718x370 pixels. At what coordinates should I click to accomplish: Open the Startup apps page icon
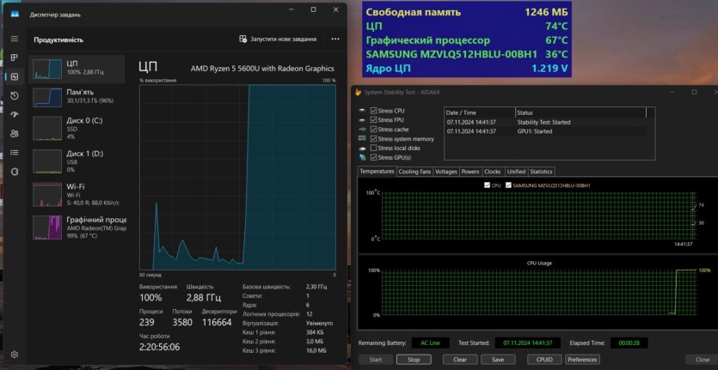click(x=14, y=114)
